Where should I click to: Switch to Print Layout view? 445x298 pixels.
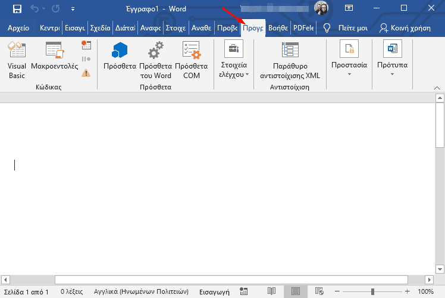pos(296,291)
